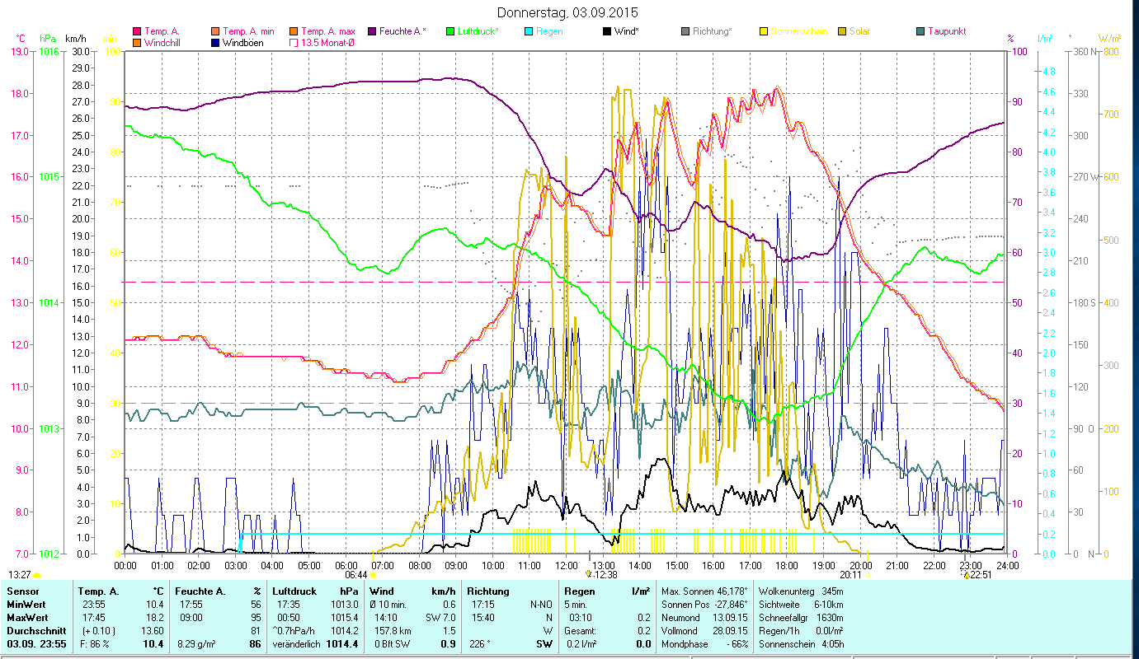
Task: Click the MinWert row label
Action: 26,604
